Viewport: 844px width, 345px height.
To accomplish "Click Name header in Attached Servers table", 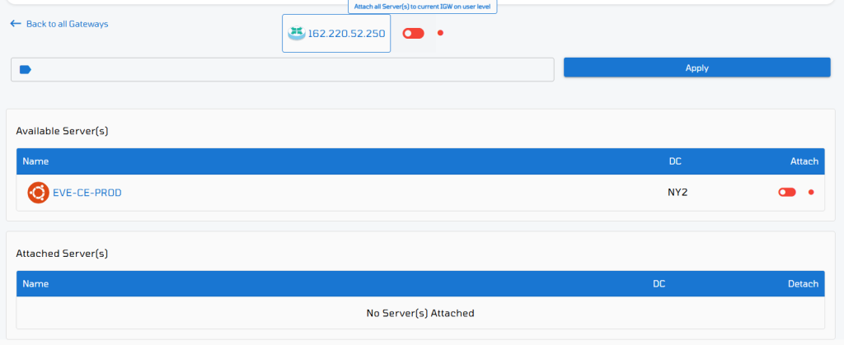I will click(x=35, y=284).
